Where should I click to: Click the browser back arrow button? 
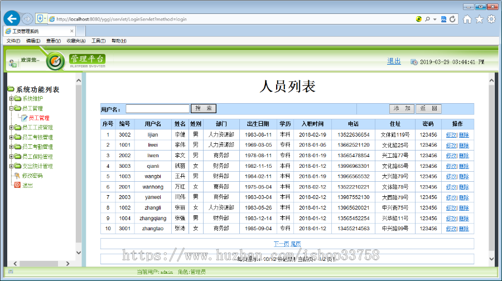[x=12, y=19]
